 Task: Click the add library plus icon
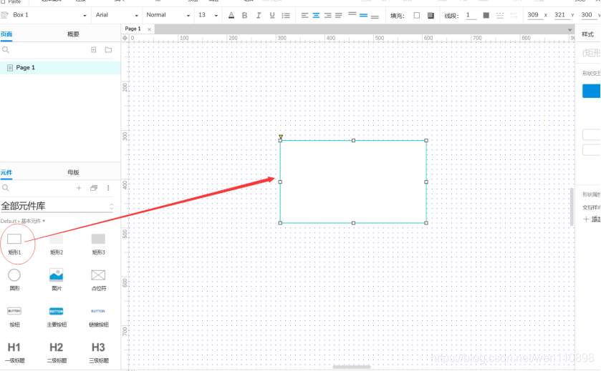[x=79, y=188]
